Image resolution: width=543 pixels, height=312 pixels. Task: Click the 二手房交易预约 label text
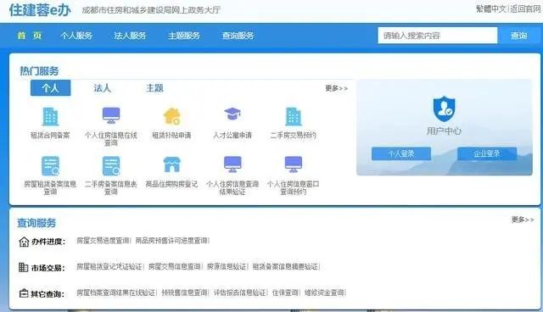[x=294, y=136]
